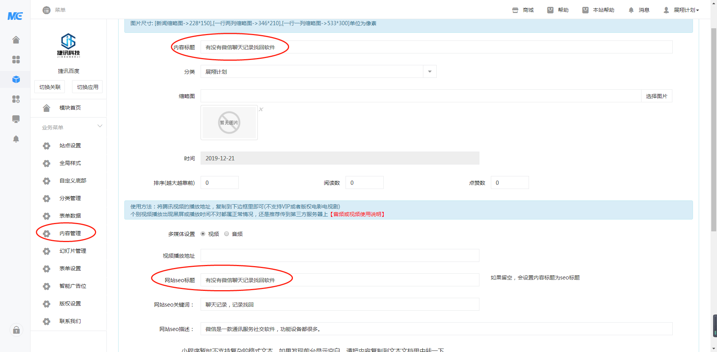Click gear icon next to 表单数据
717x352 pixels.
pos(47,216)
